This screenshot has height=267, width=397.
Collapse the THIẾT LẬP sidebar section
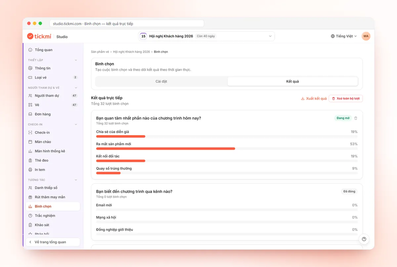coord(76,60)
